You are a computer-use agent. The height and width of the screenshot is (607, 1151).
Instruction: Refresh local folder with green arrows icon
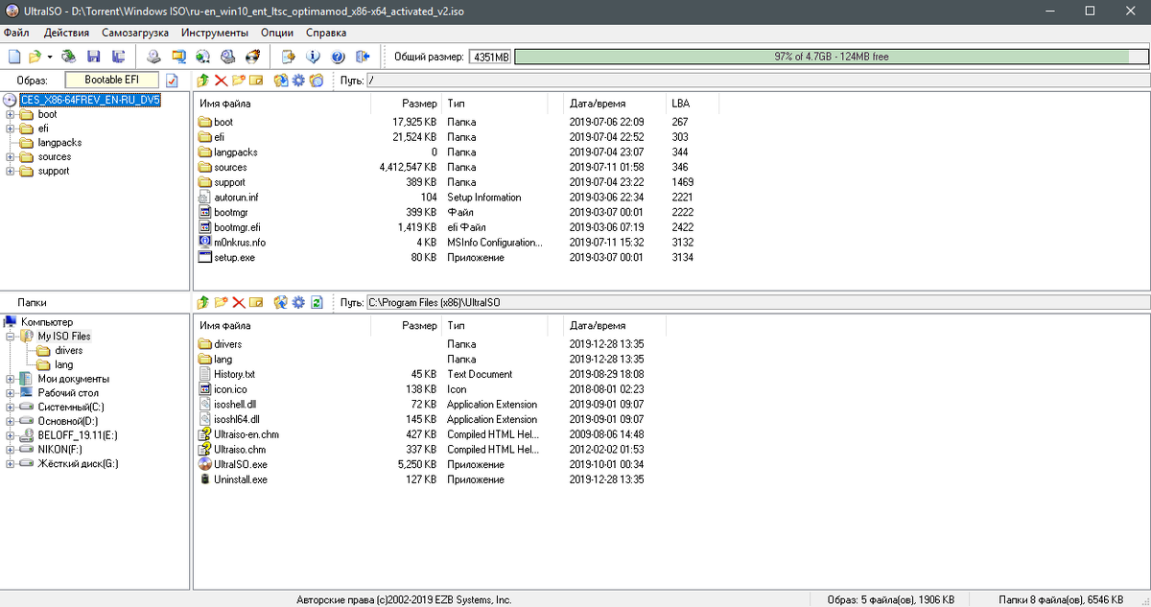click(316, 302)
